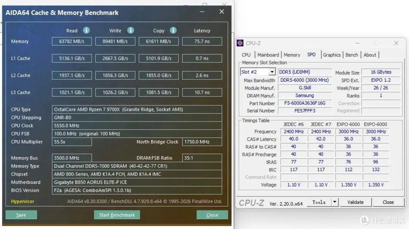Viewport: 409px width, 229px height.
Task: Click the L3 Cache Copy value 1081.5 GB/s
Action: pos(159,92)
